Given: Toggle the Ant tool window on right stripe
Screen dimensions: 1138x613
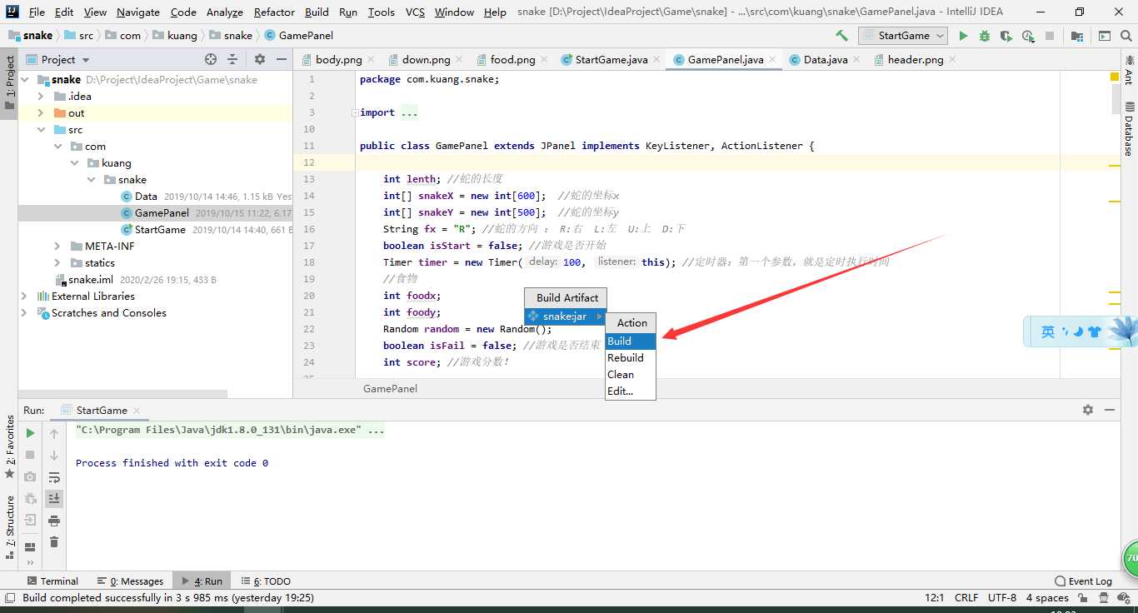Looking at the screenshot, I should pos(1129,70).
